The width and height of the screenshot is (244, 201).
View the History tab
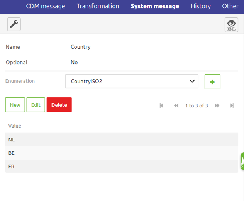201,6
